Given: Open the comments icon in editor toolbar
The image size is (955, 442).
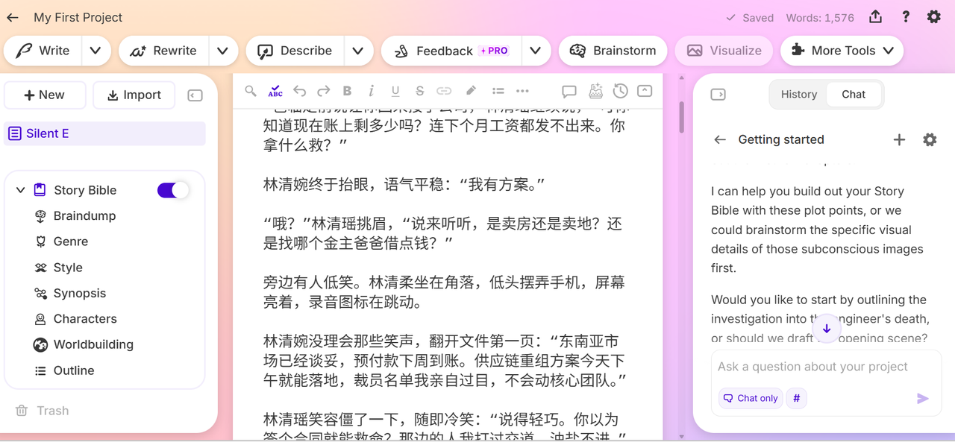Looking at the screenshot, I should tap(569, 91).
